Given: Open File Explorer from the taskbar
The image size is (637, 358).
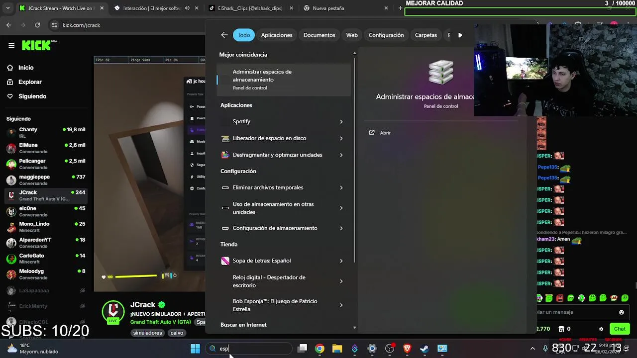Looking at the screenshot, I should (x=337, y=349).
